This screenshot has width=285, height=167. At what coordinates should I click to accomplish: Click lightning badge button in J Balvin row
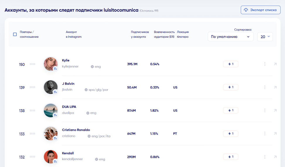point(231,87)
